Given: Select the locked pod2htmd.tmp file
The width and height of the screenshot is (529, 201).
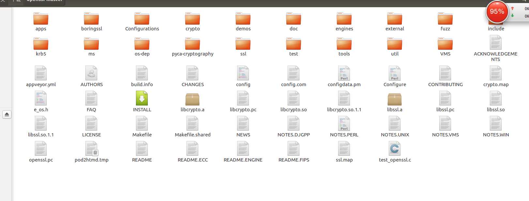Looking at the screenshot, I should (92, 148).
